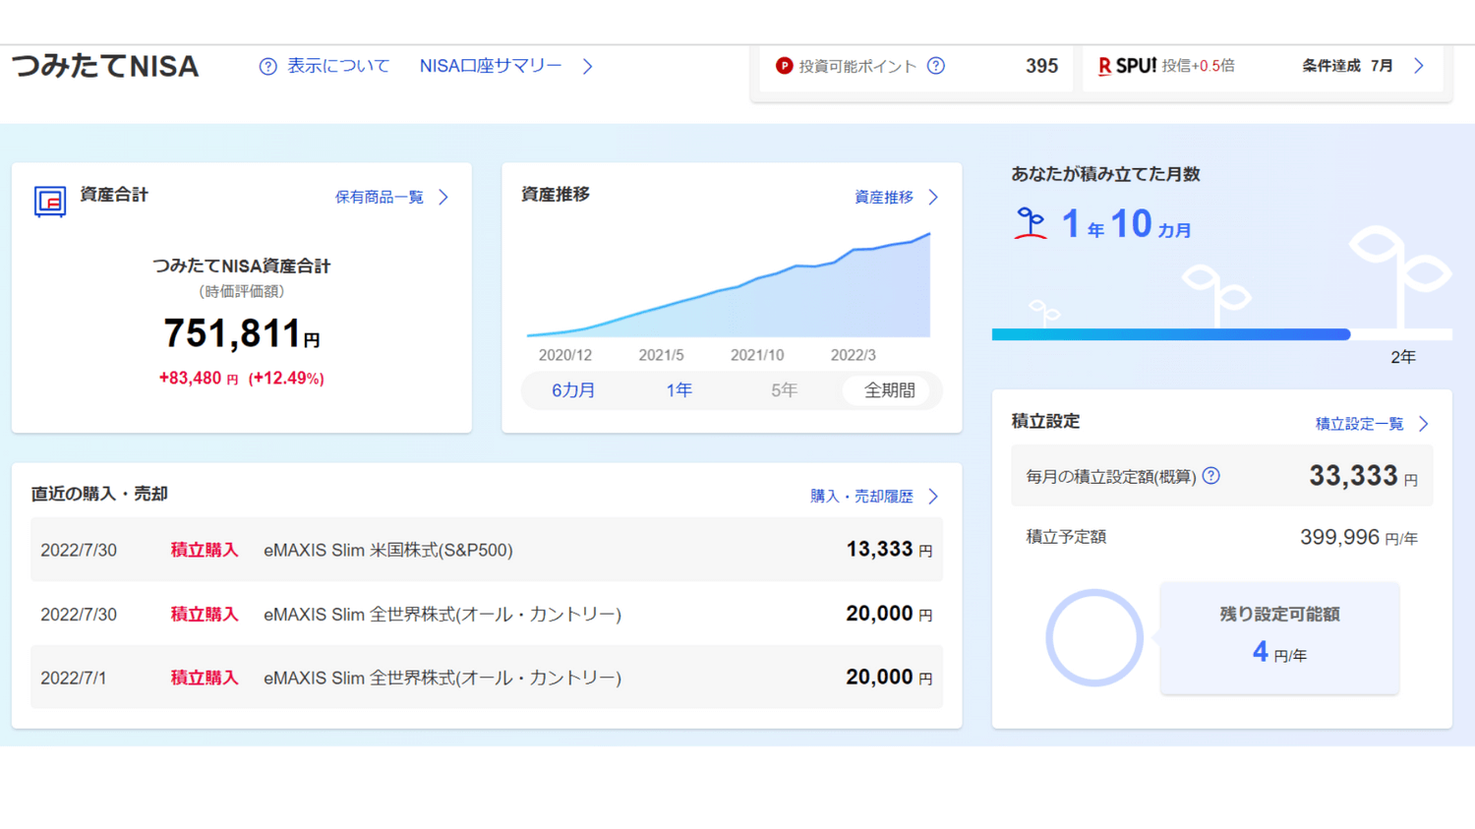This screenshot has height=829, width=1475.
Task: Open 積立設定一覧 link
Action: (x=1360, y=424)
